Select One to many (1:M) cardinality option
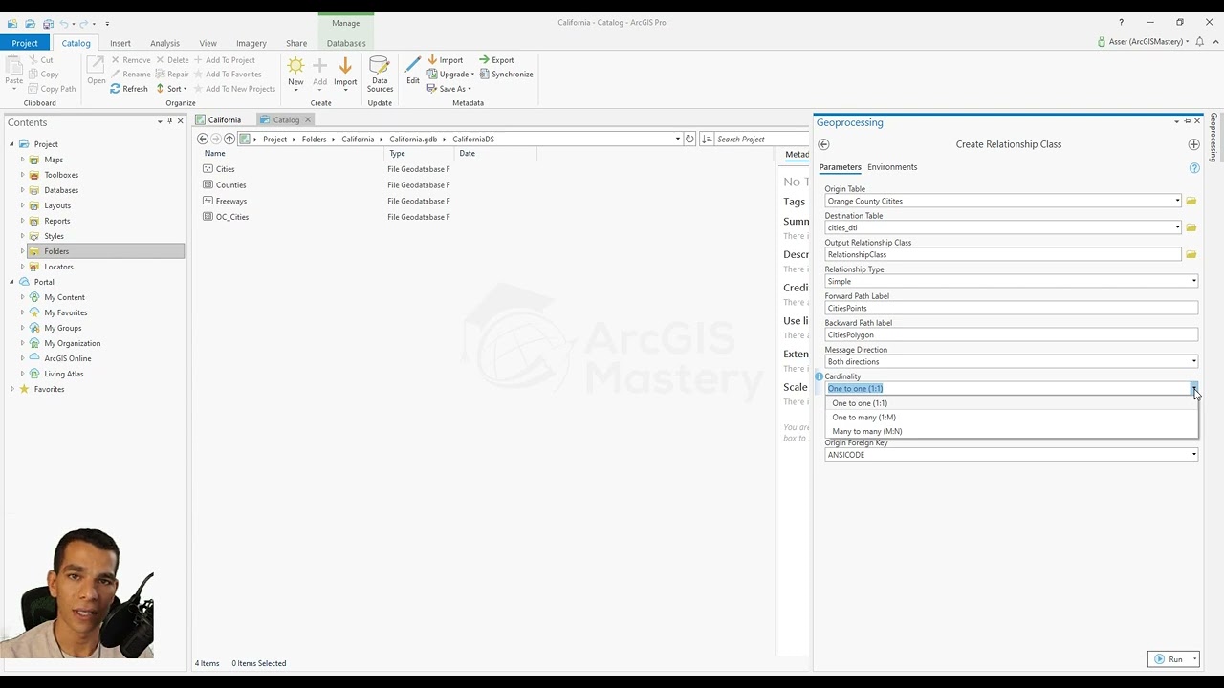This screenshot has height=688, width=1224. [1011, 418]
